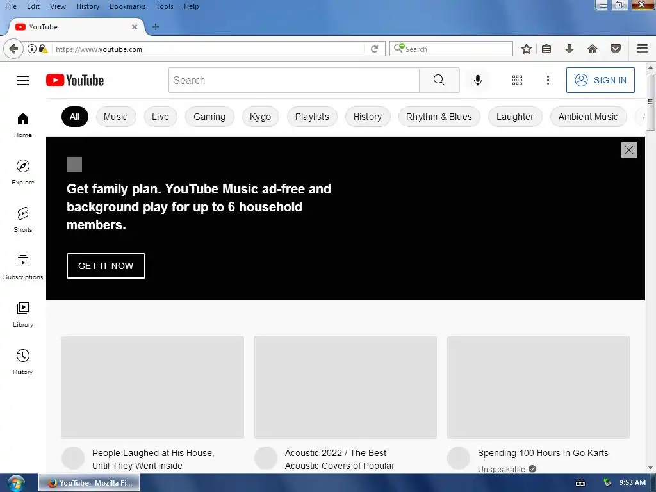The height and width of the screenshot is (492, 656).
Task: Click Firefox back arrow button
Action: pyautogui.click(x=13, y=49)
